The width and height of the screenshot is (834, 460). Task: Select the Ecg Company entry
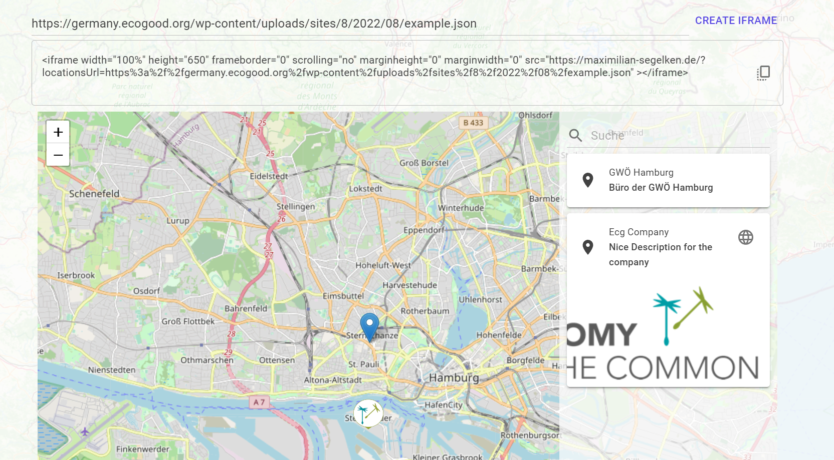639,232
